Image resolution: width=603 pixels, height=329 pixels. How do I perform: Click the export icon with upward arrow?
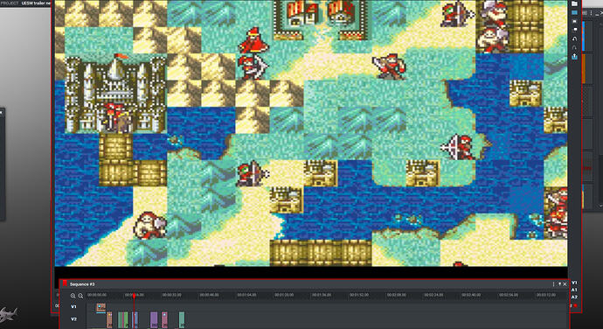coord(574,56)
